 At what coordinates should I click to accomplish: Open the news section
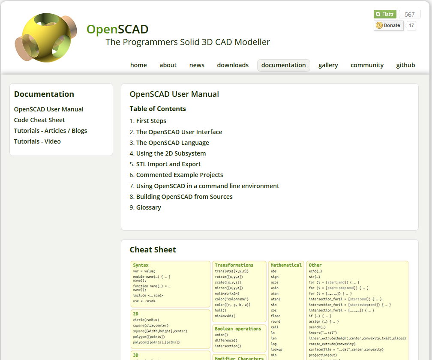[197, 65]
